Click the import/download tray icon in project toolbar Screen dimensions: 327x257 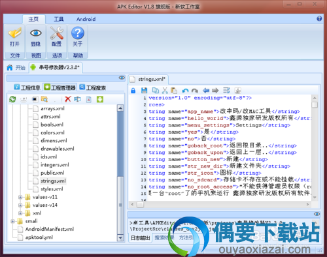24,100
